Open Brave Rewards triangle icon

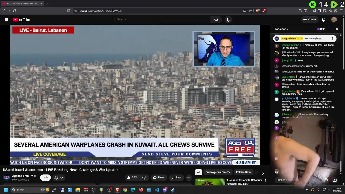click(264, 11)
